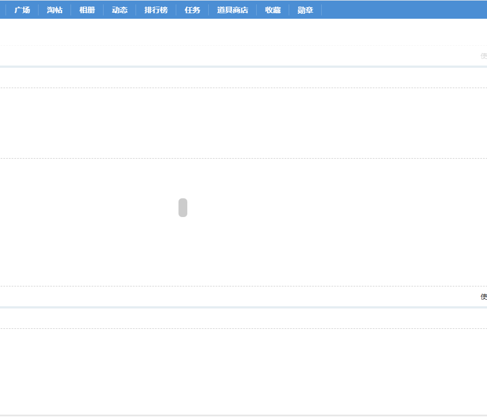View the 排行榜 ranking page
The image size is (487, 417).
(x=156, y=10)
